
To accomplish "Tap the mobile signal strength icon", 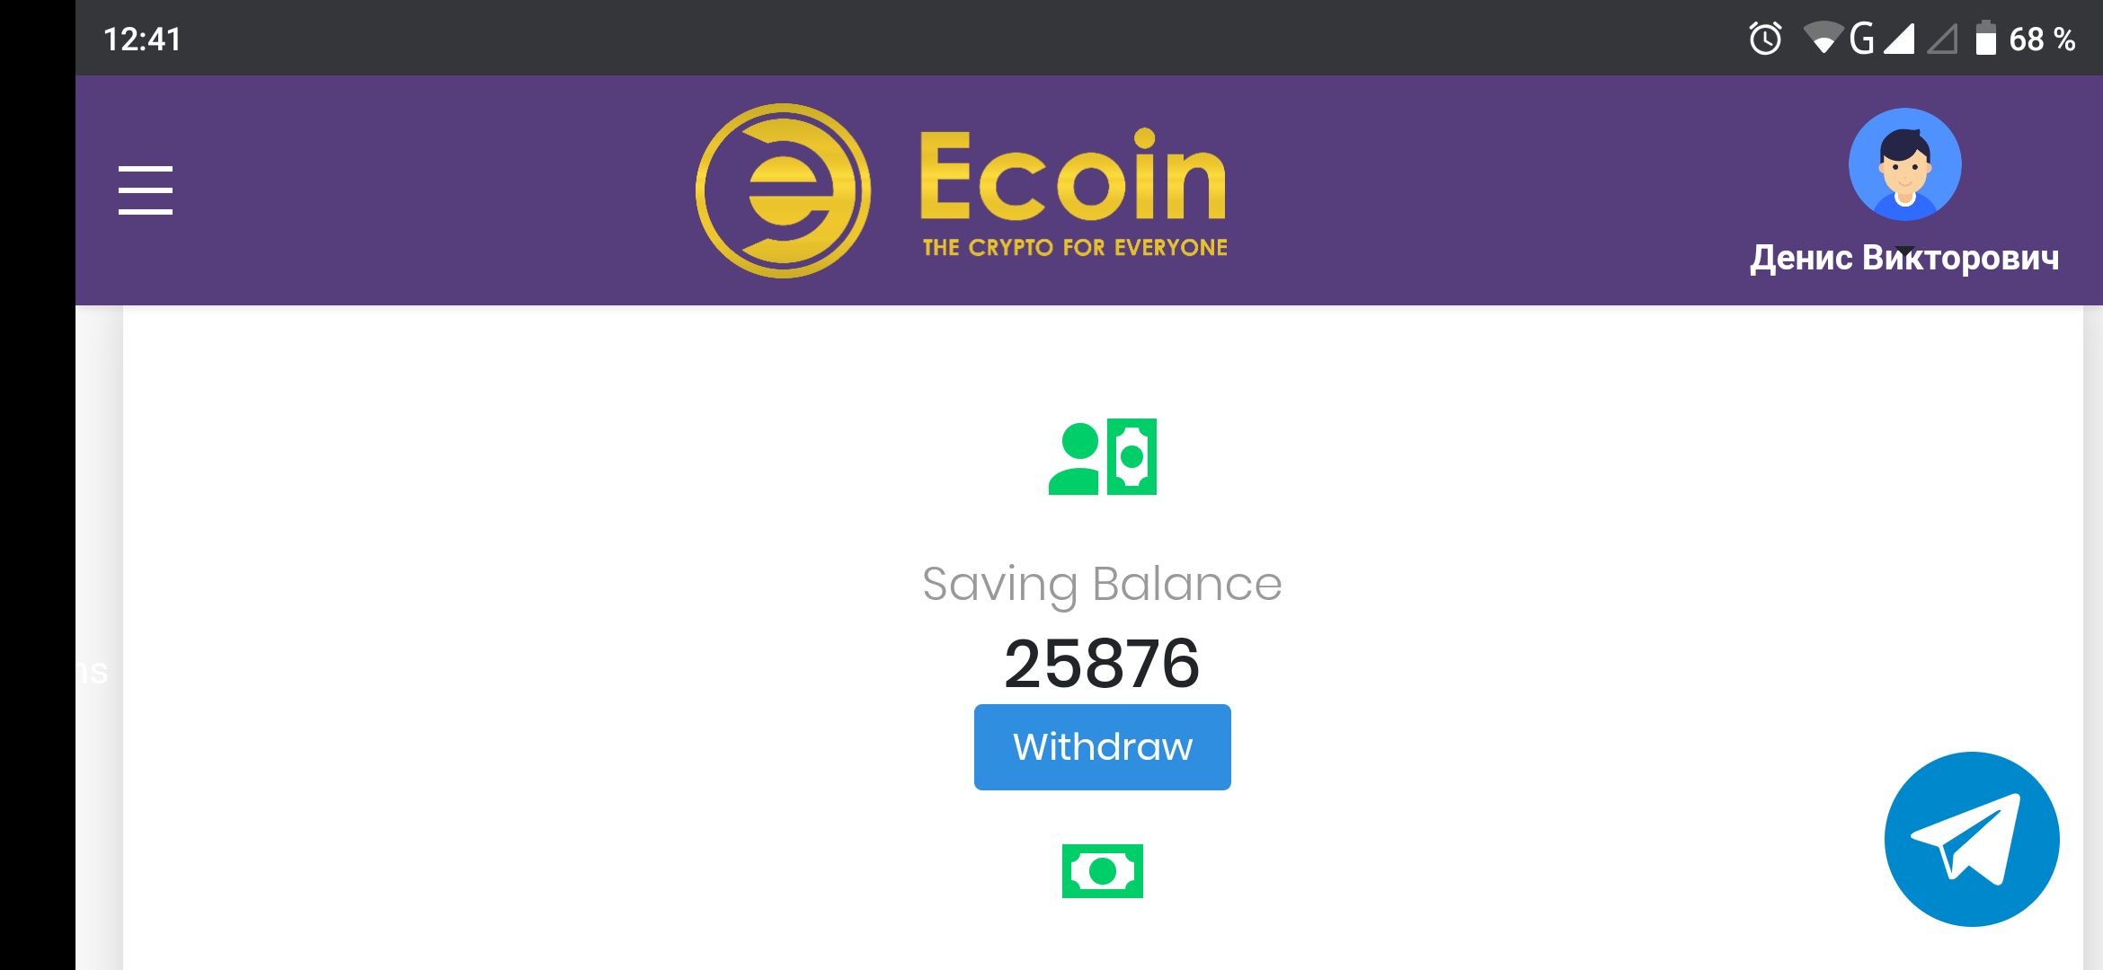I will [1899, 39].
